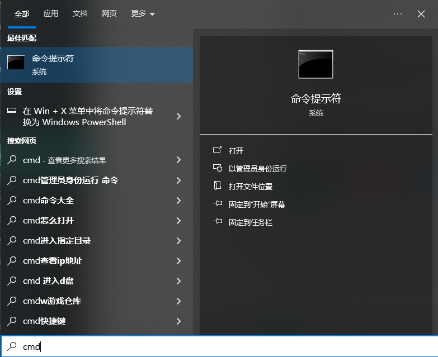This screenshot has width=438, height=357.
Task: Click the large Command Prompt preview icon
Action: click(315, 64)
